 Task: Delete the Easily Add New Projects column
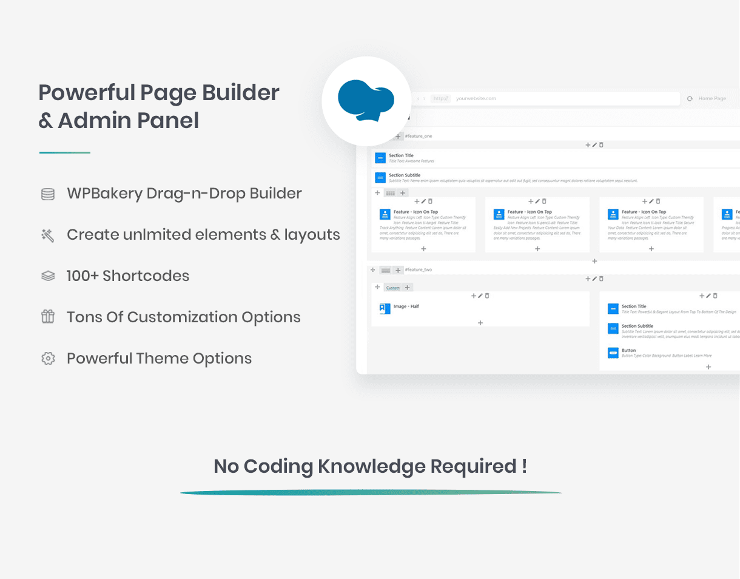pyautogui.click(x=544, y=201)
